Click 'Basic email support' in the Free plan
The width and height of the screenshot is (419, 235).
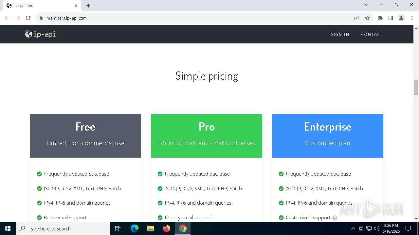pyautogui.click(x=65, y=217)
